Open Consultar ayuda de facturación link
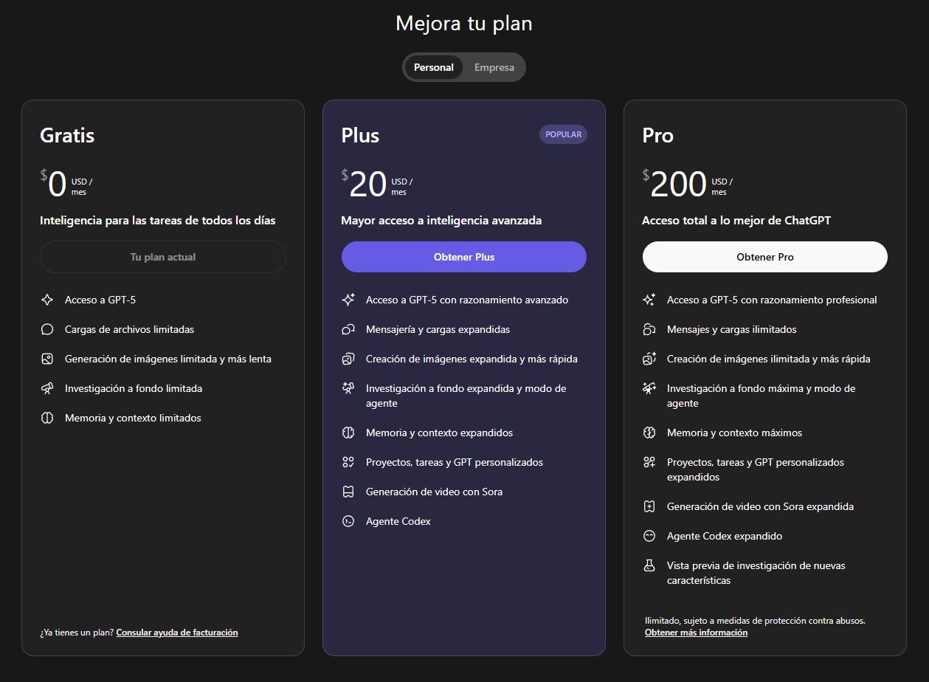The width and height of the screenshot is (929, 682). pyautogui.click(x=177, y=633)
